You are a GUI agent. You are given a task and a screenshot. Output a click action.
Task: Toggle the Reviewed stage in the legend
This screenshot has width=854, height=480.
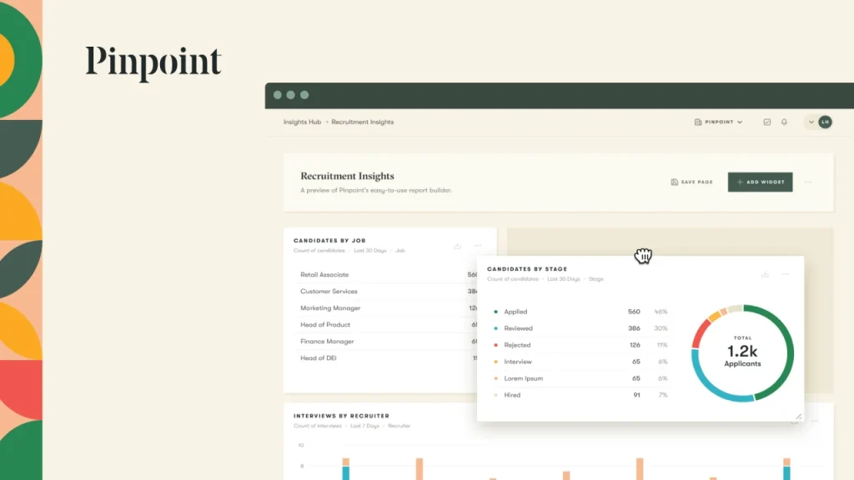(x=518, y=328)
